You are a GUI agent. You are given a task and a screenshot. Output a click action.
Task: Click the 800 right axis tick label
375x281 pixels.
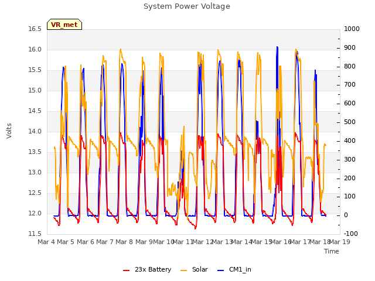pos(350,66)
